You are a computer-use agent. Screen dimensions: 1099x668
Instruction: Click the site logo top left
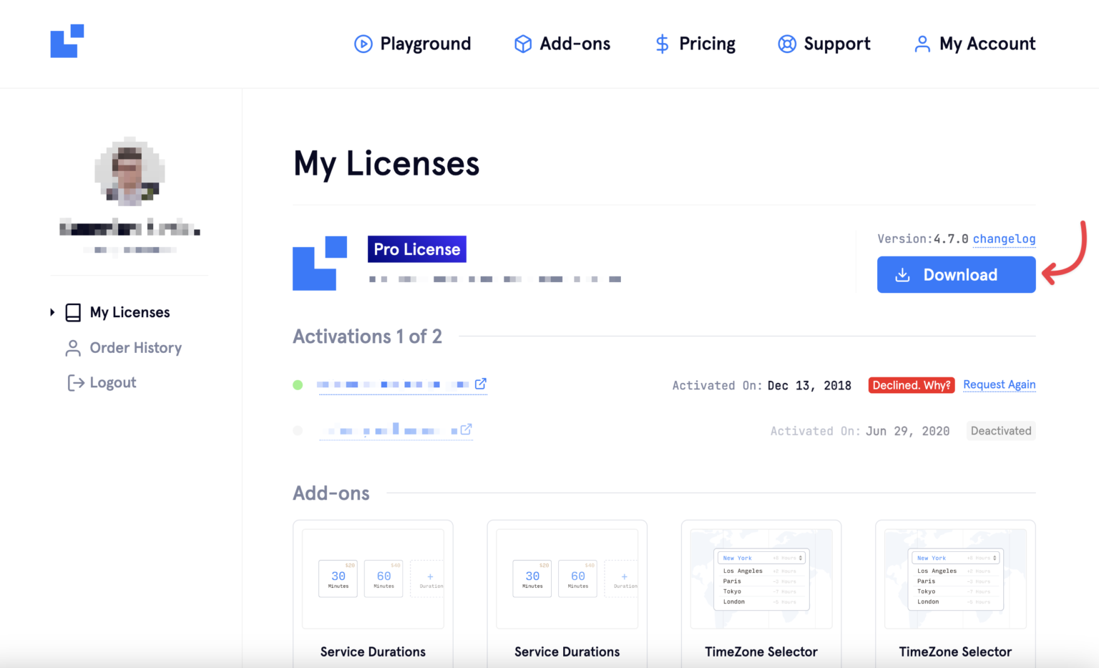tap(67, 41)
